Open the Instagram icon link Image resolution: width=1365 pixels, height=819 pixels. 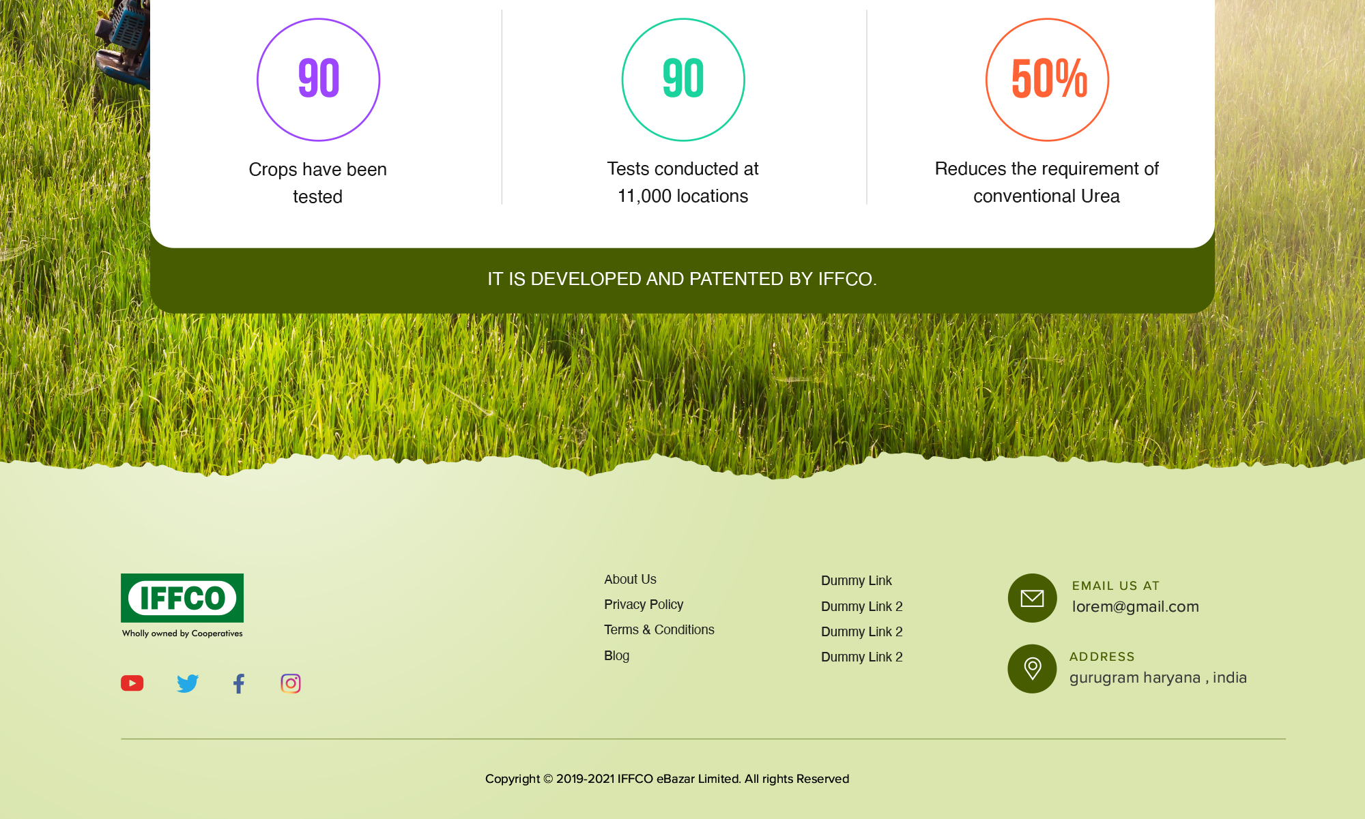pos(291,683)
